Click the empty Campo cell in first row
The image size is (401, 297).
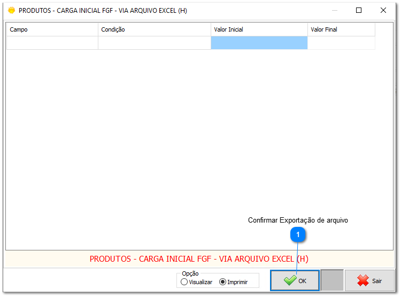[52, 43]
